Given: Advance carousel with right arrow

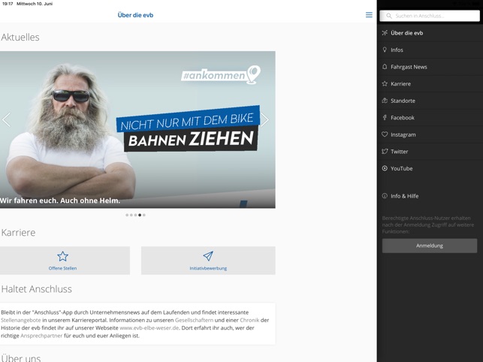Looking at the screenshot, I should pos(264,119).
